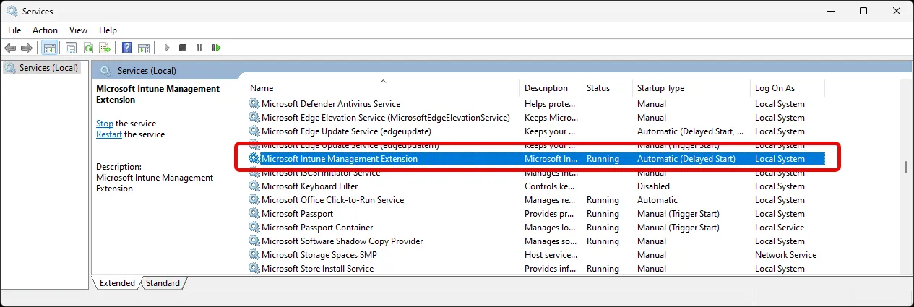
Task: Select Microsoft Edge Update Service (edgeupdate) row
Action: pos(536,131)
